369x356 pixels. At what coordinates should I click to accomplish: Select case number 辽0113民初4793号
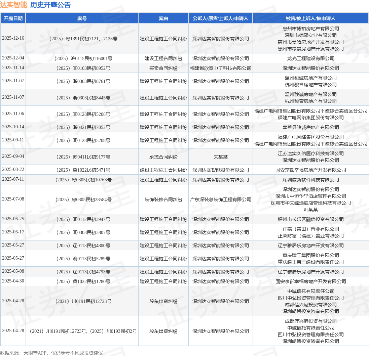83,272
